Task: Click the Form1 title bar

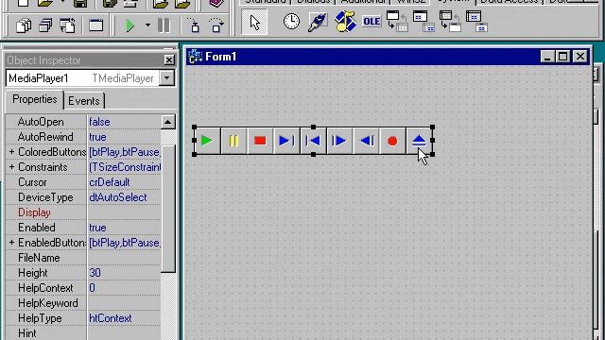Action: click(x=389, y=57)
